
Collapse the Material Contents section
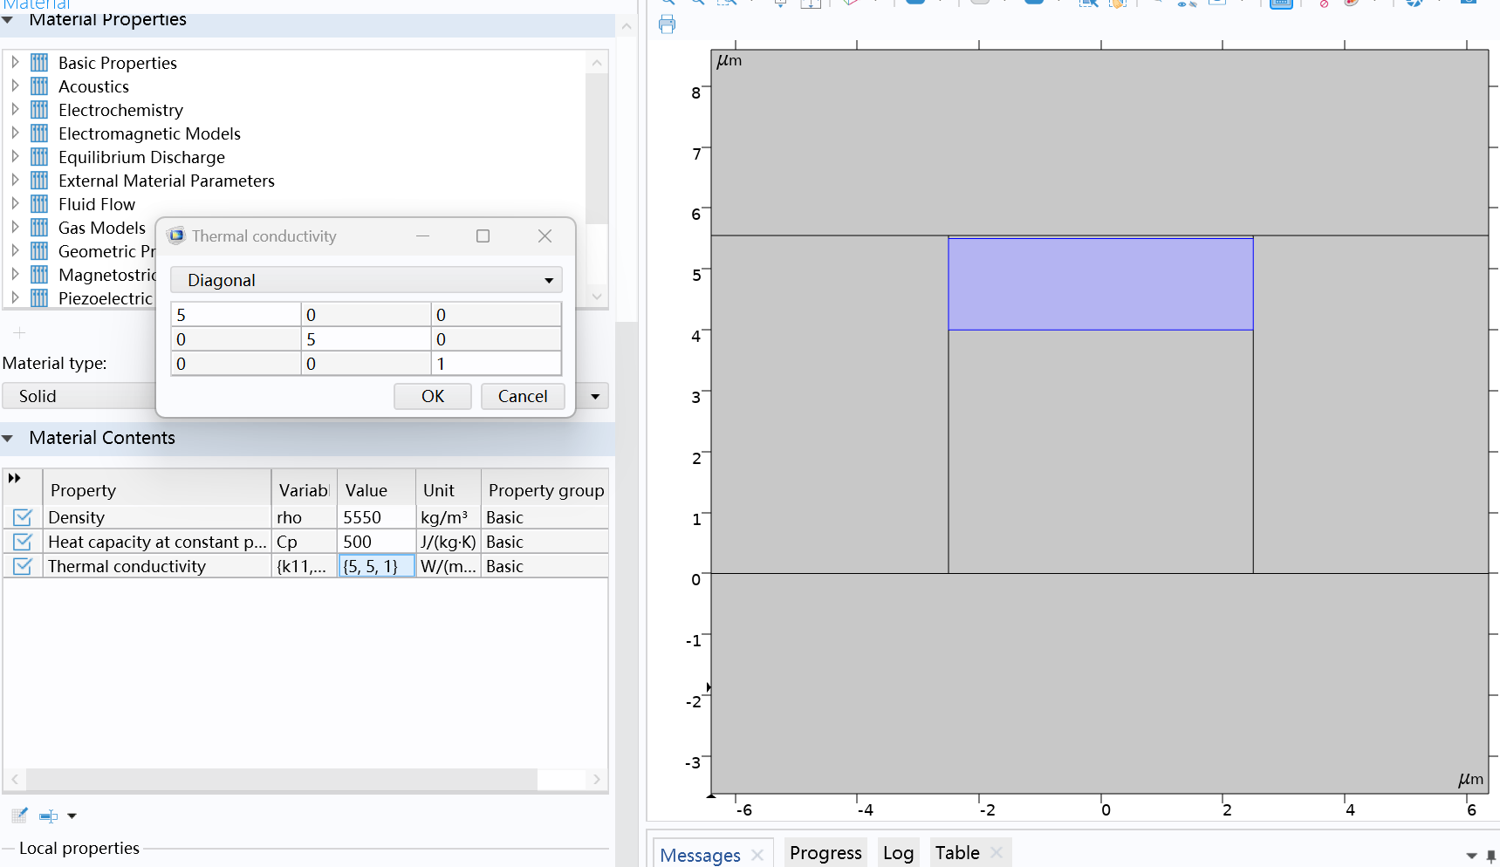tap(8, 438)
